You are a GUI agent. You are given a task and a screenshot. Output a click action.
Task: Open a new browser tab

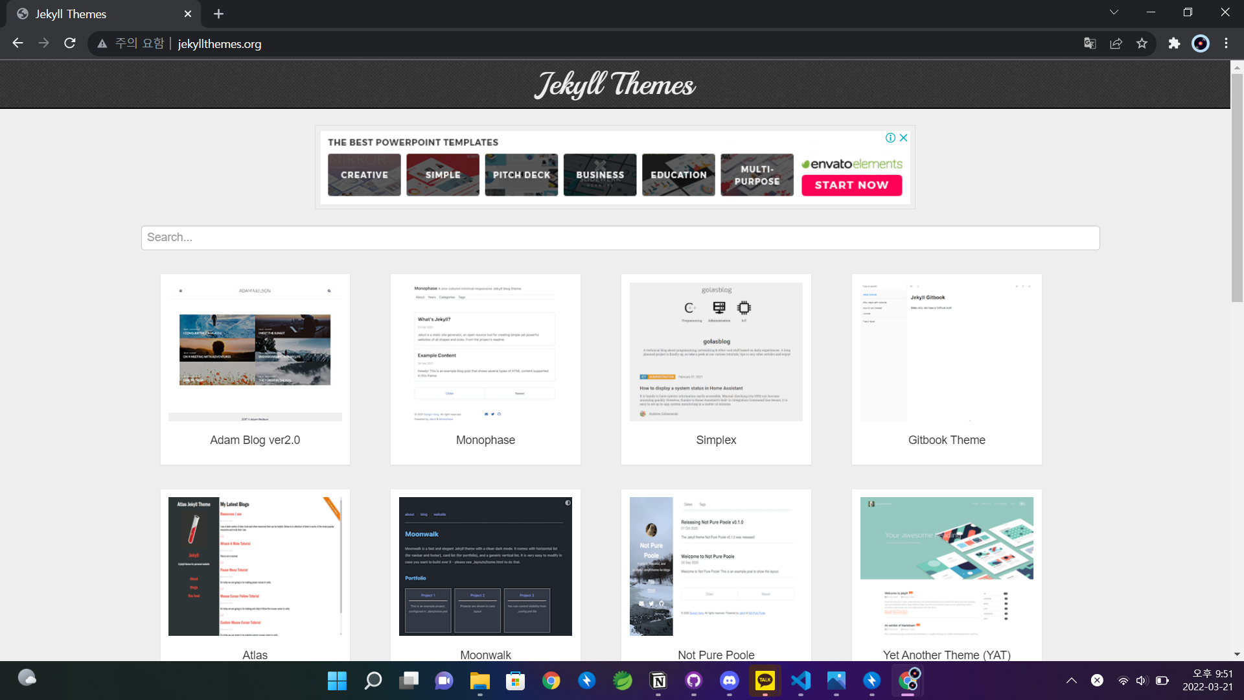(218, 14)
